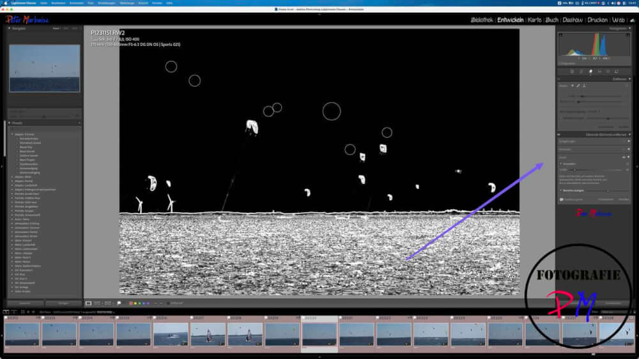Toggle the shadow clipping indicator in histogram
The height and width of the screenshot is (359, 639).
[x=560, y=35]
